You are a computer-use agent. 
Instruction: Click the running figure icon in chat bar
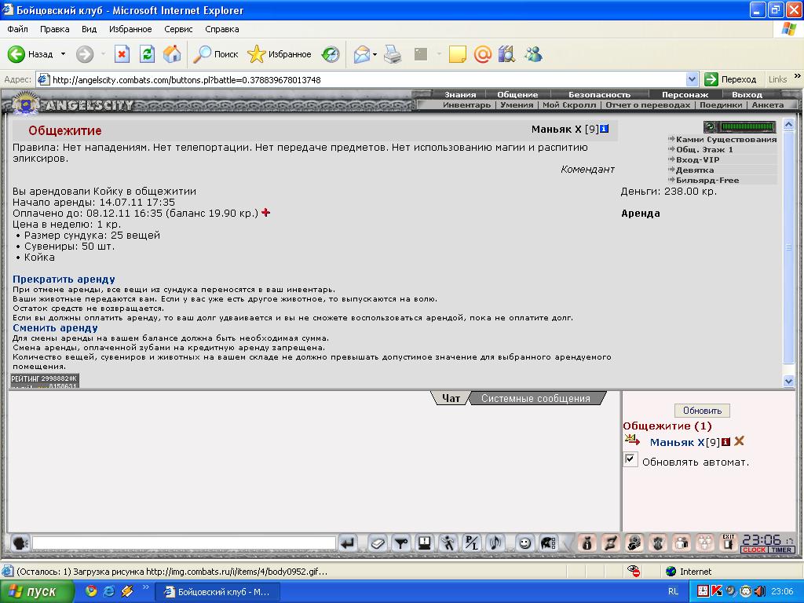point(448,543)
